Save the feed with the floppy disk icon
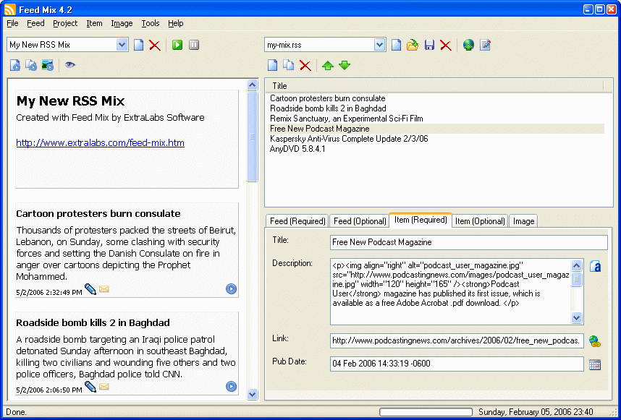This screenshot has width=621, height=420. click(429, 45)
